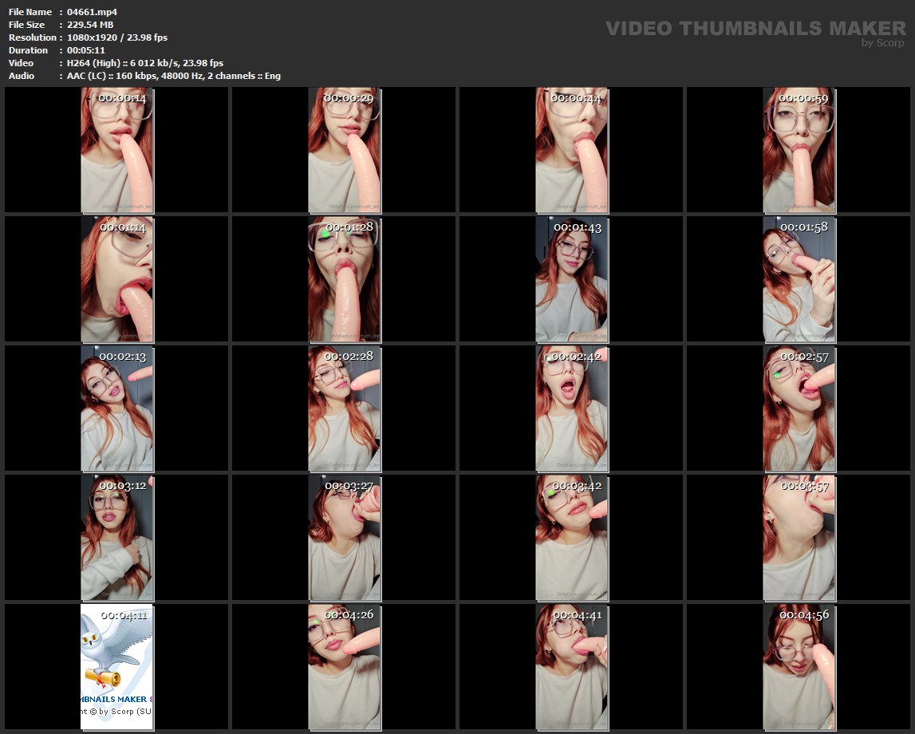Select the thumbnail marked 00:00:29
The image size is (915, 734).
[344, 150]
